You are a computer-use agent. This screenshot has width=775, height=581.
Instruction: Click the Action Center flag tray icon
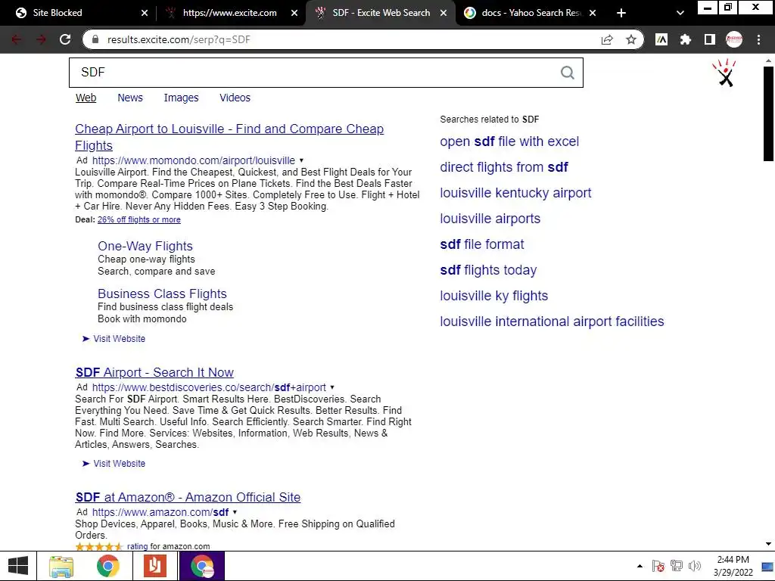[x=658, y=566]
